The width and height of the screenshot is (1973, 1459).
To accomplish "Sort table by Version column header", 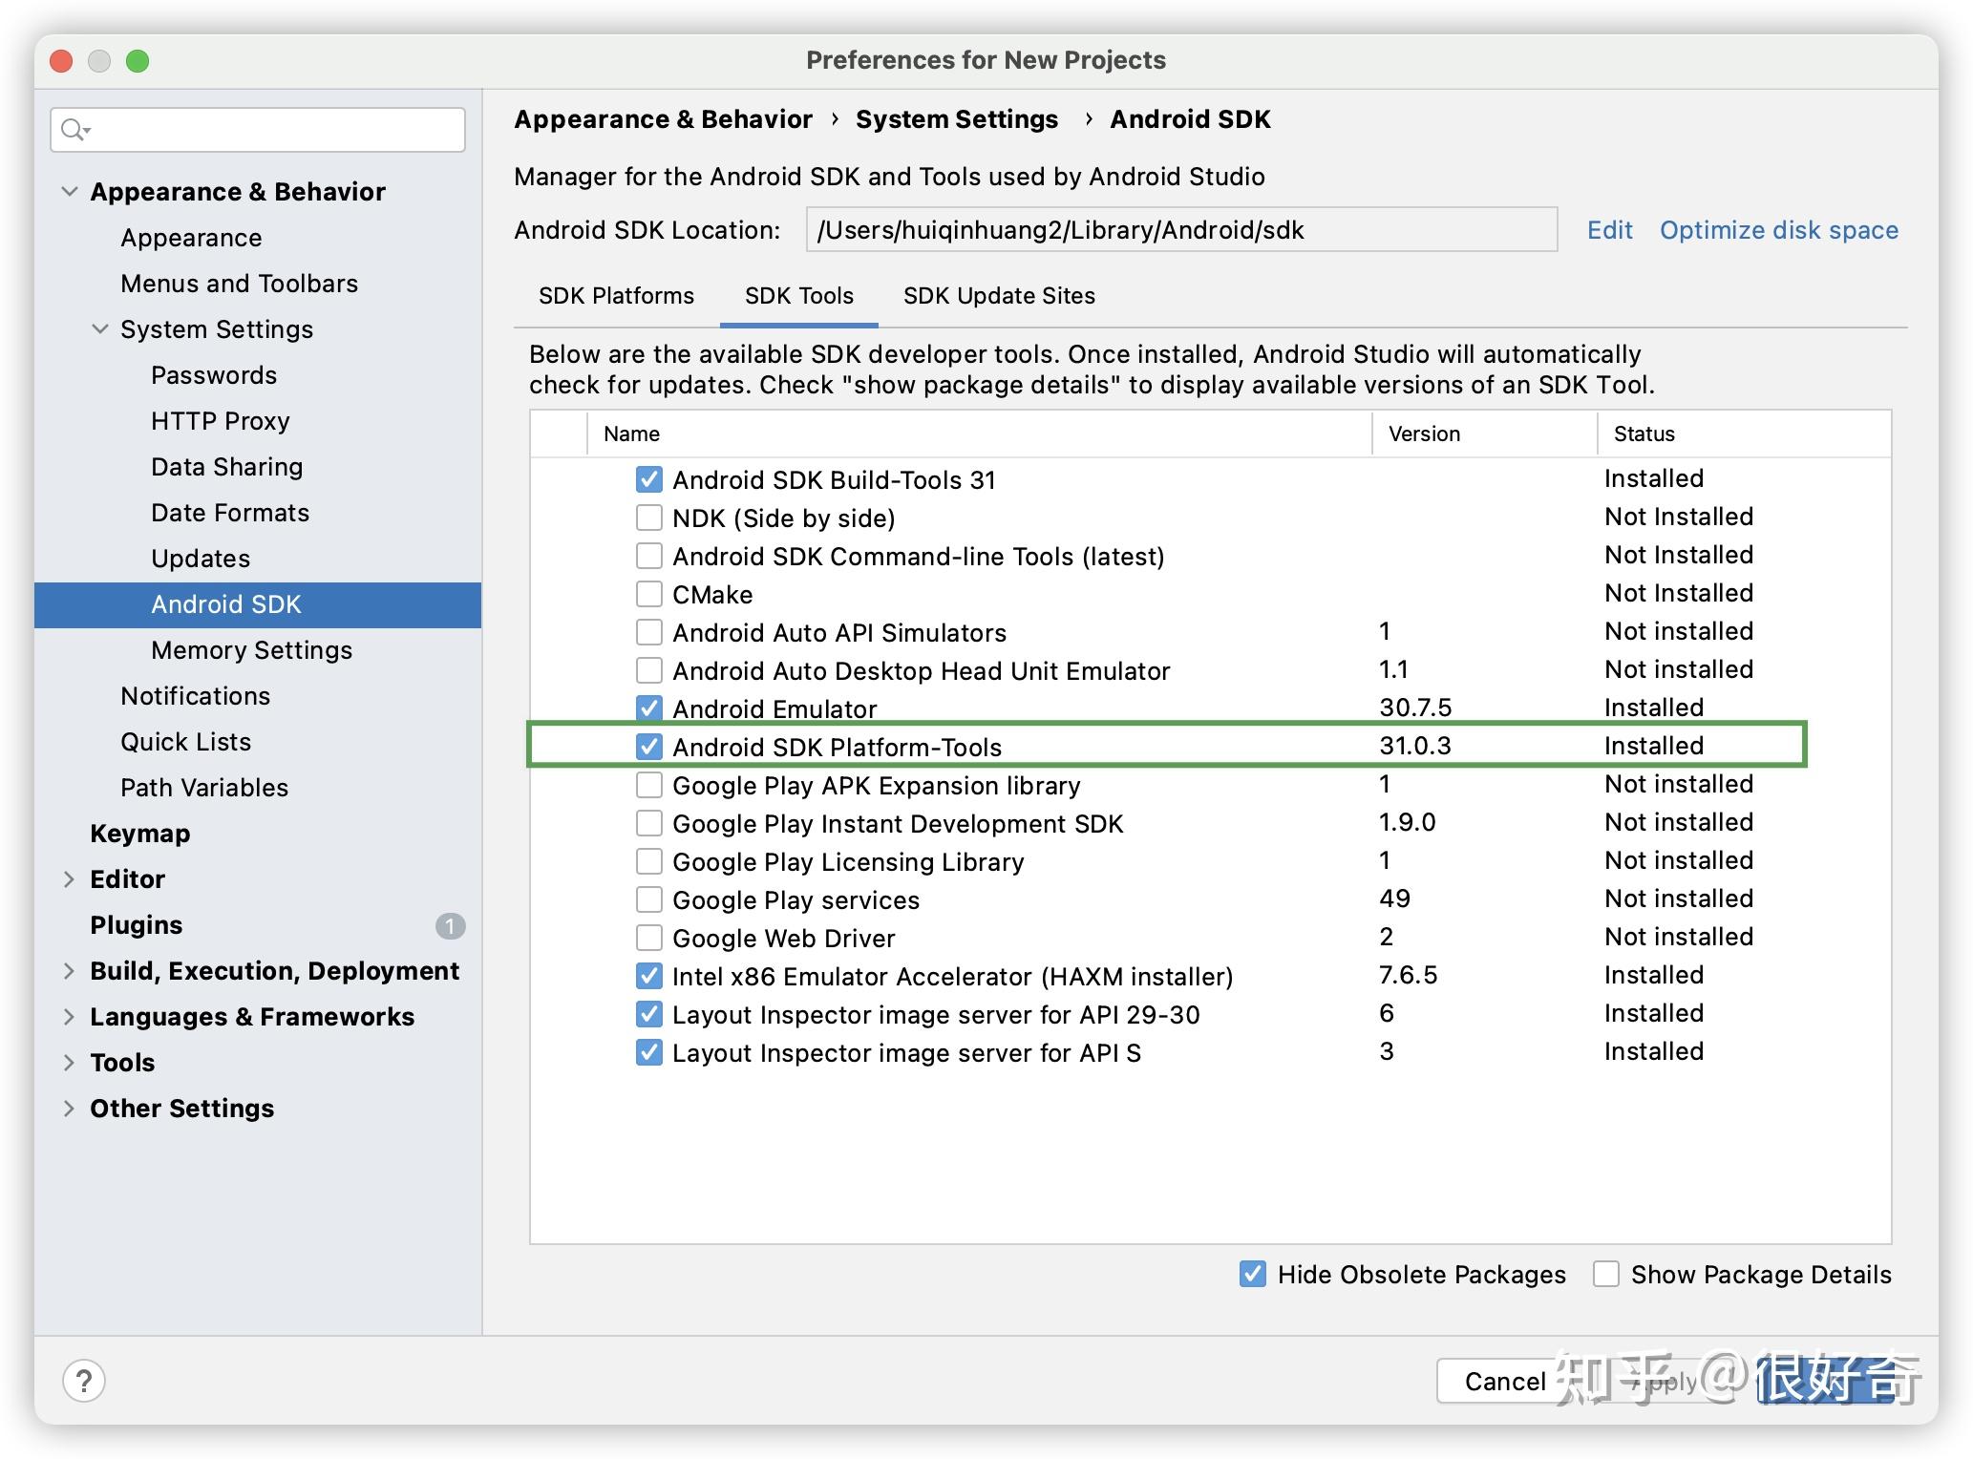I will click(1485, 433).
